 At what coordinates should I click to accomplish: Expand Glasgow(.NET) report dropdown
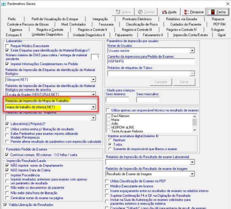pyautogui.click(x=93, y=79)
